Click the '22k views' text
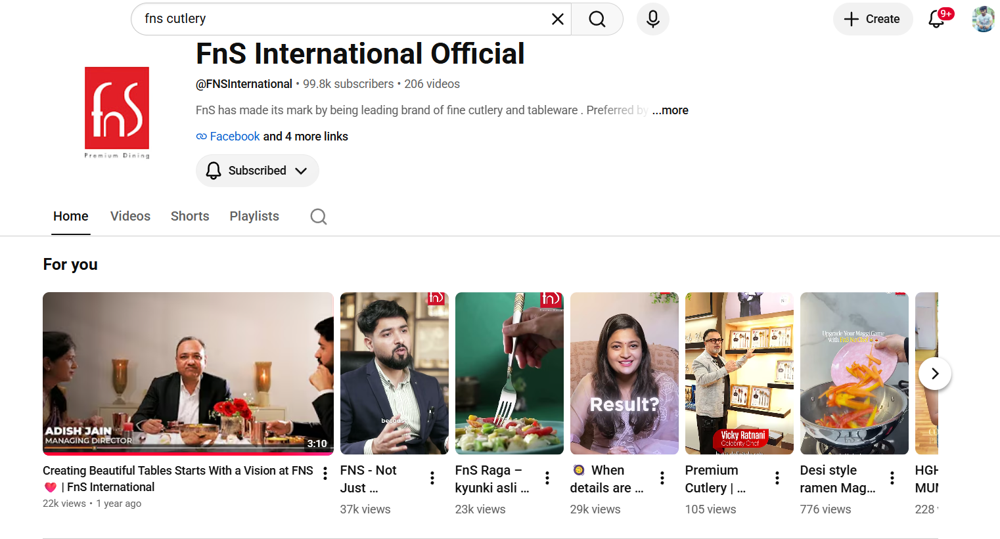The image size is (1000, 539). click(x=64, y=504)
